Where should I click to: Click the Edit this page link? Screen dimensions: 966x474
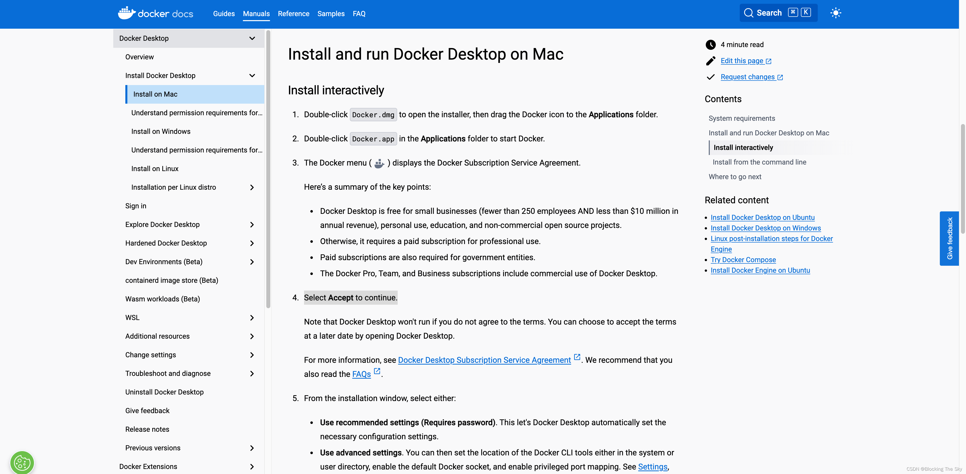746,61
